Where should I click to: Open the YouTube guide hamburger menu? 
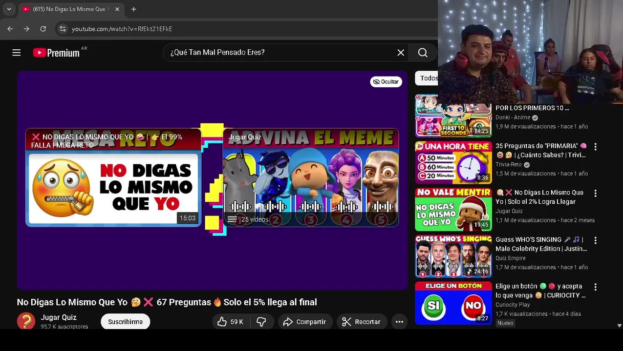[16, 53]
